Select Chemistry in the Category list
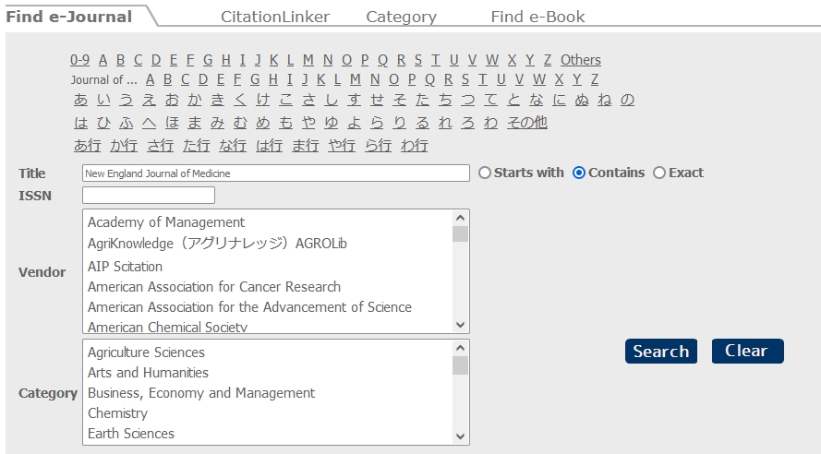This screenshot has height=454, width=821. [118, 413]
